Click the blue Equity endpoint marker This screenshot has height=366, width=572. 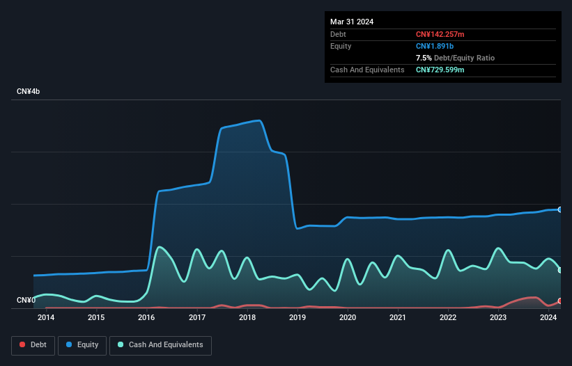pos(560,209)
